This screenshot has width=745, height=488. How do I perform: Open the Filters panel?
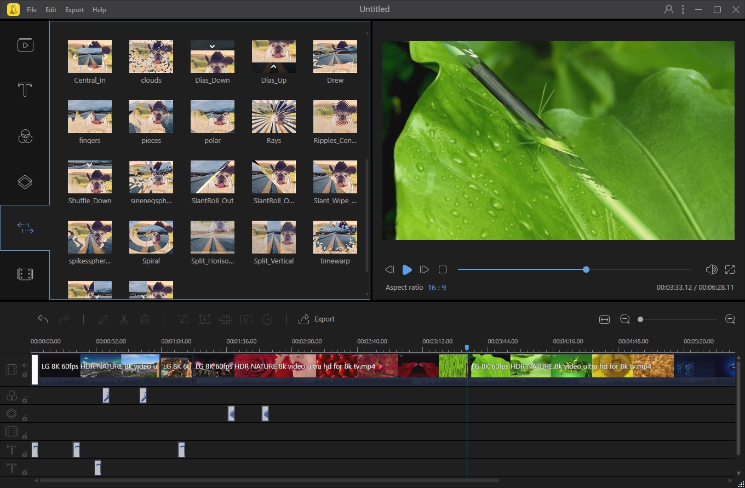25,136
